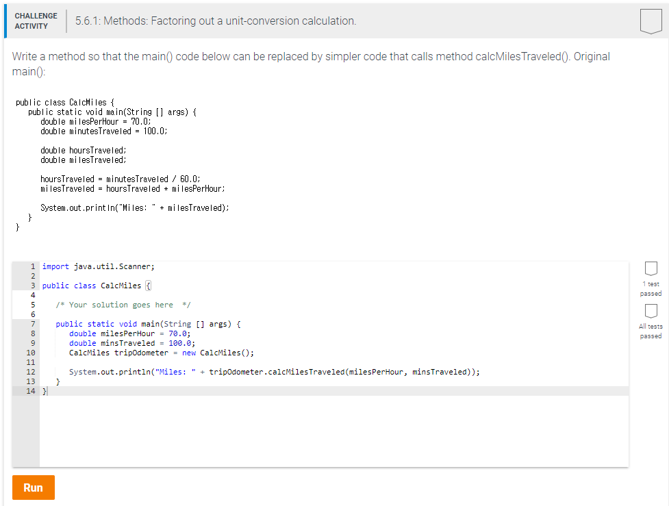
Task: Click the empty editor area below the code
Action: coord(308,431)
